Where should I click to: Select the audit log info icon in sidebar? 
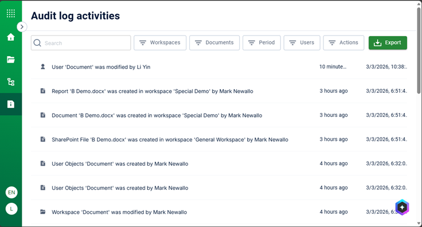[11, 104]
